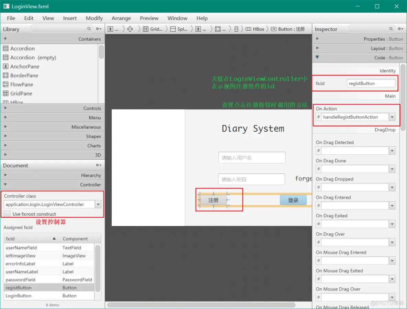Click the blue 登录 button on canvas

293,200
